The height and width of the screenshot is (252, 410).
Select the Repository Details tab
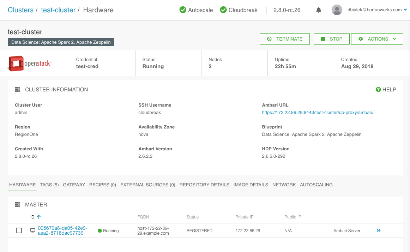click(x=204, y=185)
